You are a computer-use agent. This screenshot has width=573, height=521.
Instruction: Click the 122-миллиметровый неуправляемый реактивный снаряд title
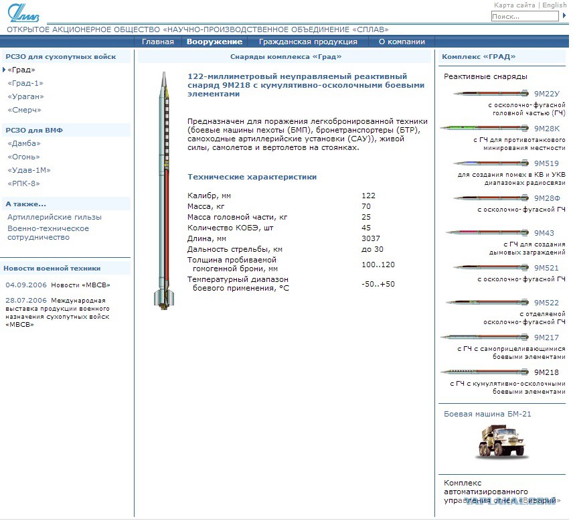(306, 85)
